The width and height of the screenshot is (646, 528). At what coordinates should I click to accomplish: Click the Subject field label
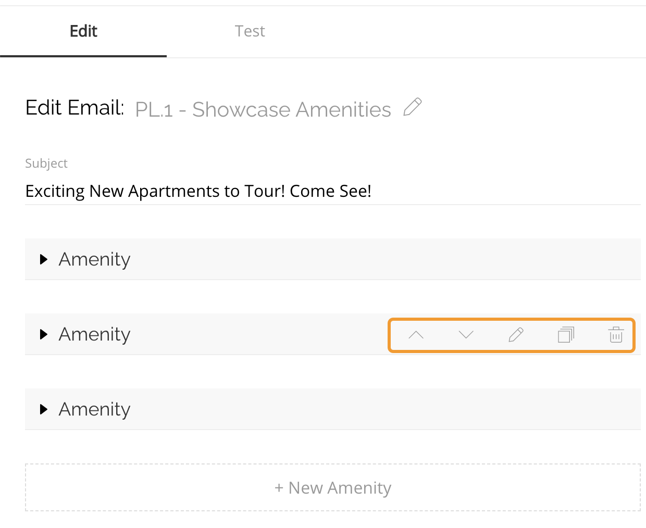coord(46,164)
